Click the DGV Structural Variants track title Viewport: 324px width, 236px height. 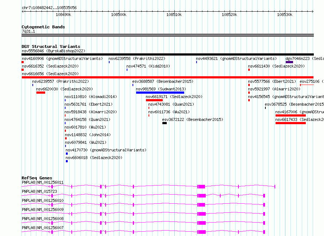[51, 46]
